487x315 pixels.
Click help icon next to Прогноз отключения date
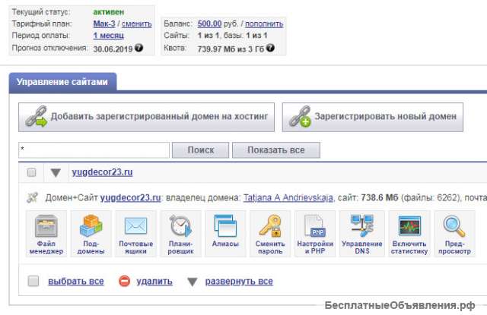point(138,48)
